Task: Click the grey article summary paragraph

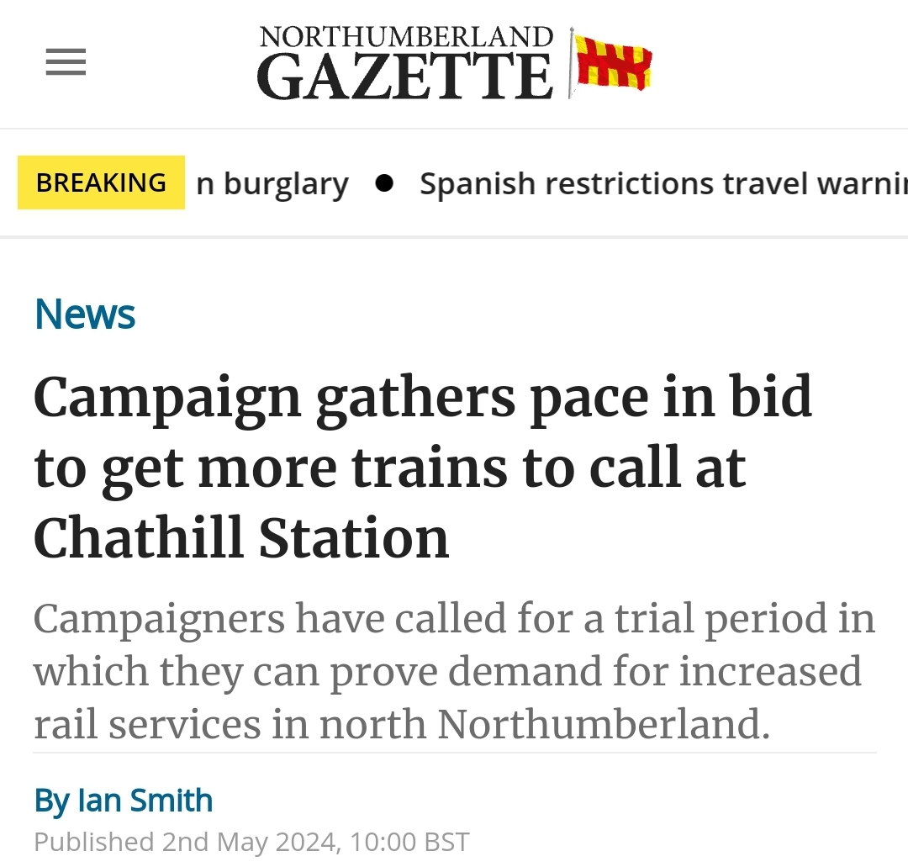Action: pyautogui.click(x=454, y=671)
